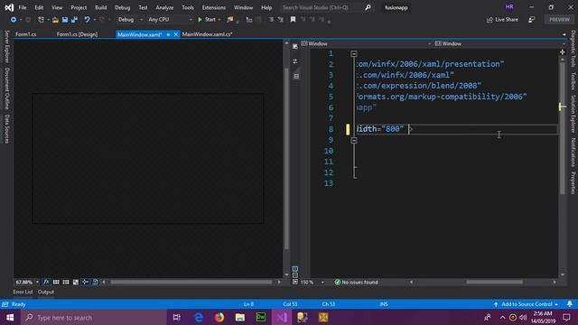Toggle snapping to snaplines button

coord(85,283)
